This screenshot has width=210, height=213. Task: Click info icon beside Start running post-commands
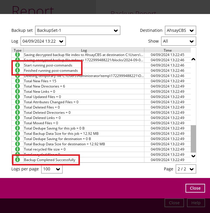17,65
